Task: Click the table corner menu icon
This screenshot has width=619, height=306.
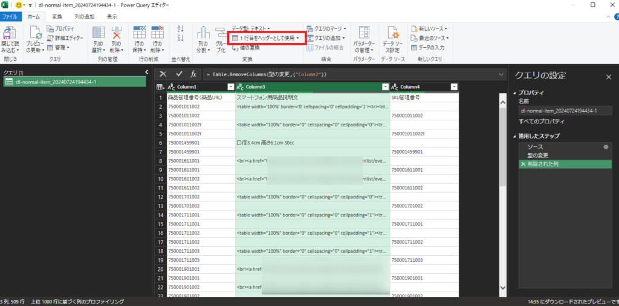Action: pyautogui.click(x=160, y=87)
